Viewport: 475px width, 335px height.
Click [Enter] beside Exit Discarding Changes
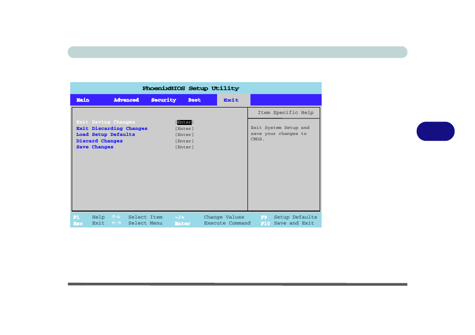(184, 128)
